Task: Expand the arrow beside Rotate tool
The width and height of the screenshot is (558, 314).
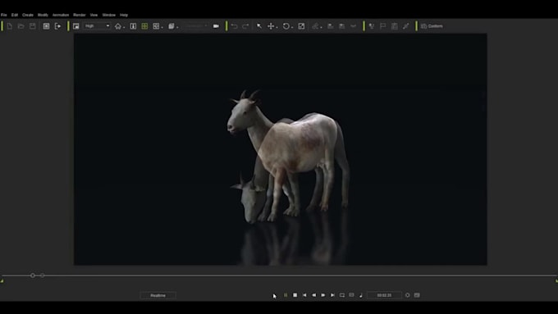Action: coord(292,27)
